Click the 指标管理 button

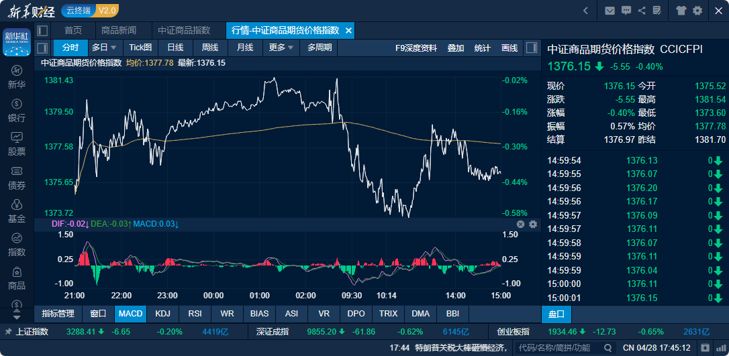[58, 313]
